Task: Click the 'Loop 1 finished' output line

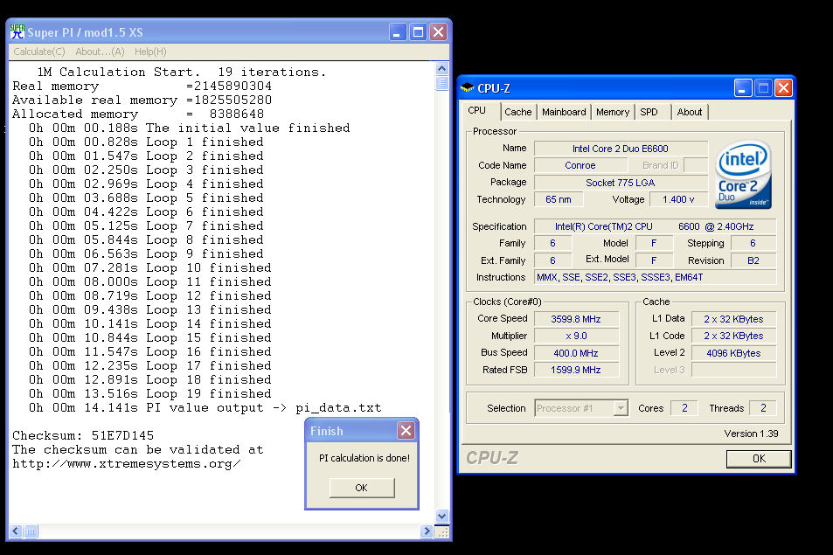Action: point(146,142)
